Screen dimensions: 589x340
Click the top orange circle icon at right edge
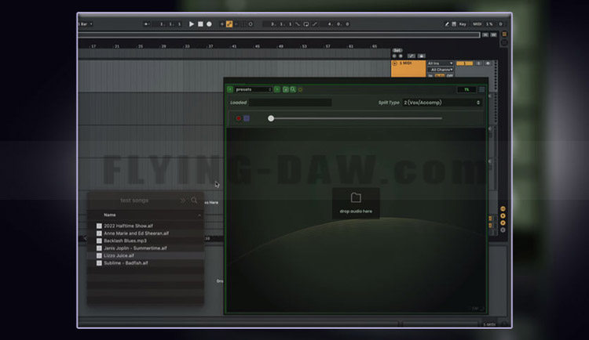503,209
